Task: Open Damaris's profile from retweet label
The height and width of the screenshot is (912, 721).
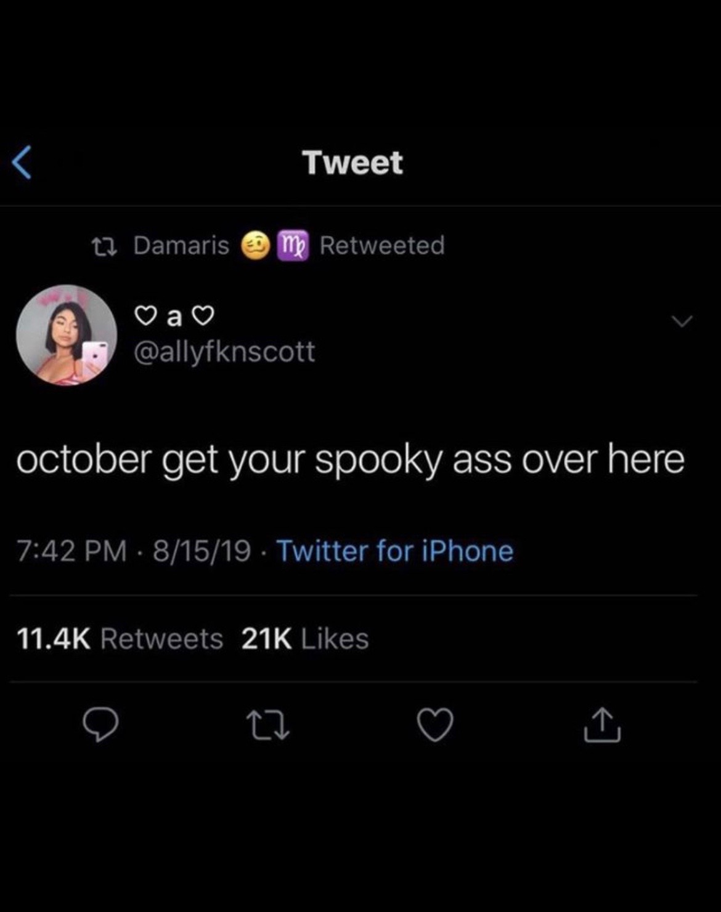Action: pos(182,245)
